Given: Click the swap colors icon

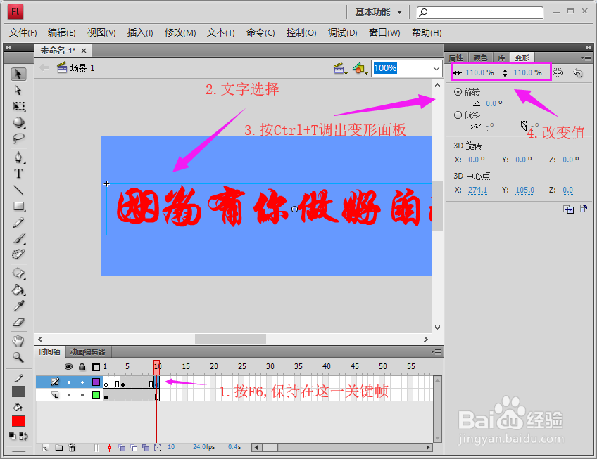Looking at the screenshot, I should click(x=24, y=437).
